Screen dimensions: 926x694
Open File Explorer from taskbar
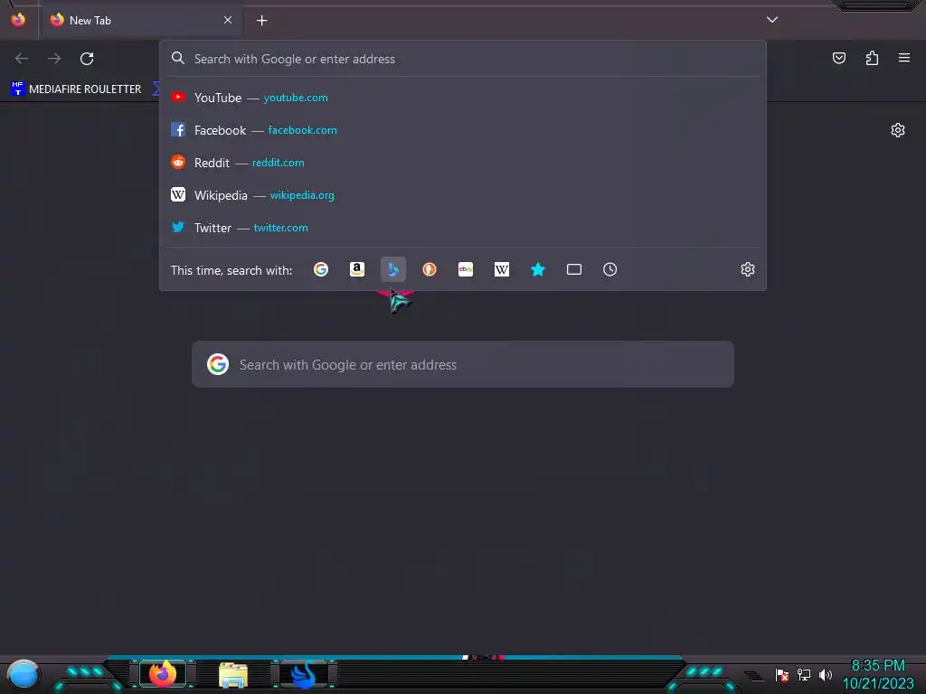click(233, 675)
